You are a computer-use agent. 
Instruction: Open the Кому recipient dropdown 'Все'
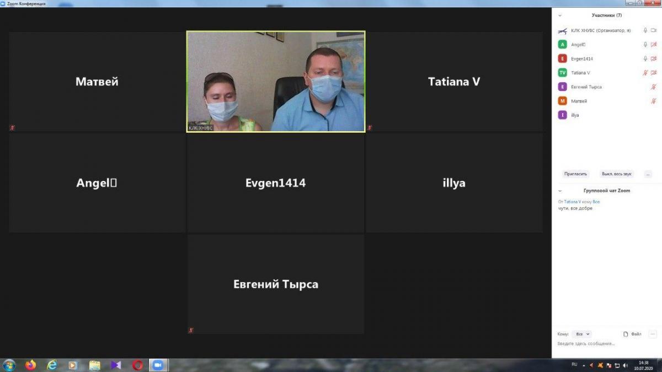click(x=582, y=334)
